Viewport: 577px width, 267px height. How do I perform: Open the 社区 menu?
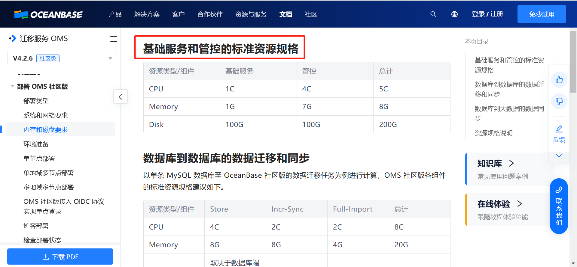(x=311, y=14)
